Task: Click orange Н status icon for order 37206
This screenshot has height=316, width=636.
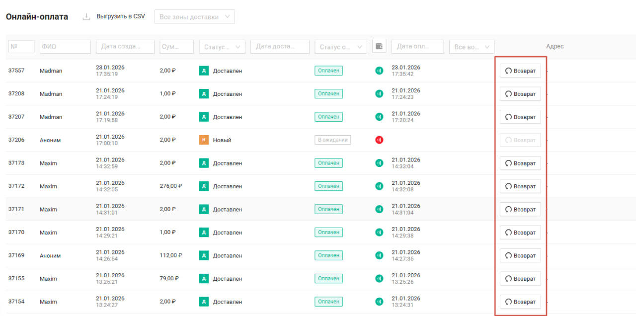Action: (204, 140)
